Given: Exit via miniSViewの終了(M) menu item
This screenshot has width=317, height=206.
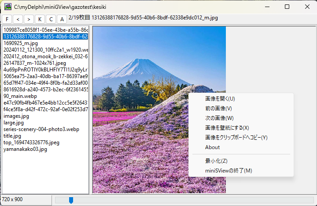Looking at the screenshot, I should [229, 171].
